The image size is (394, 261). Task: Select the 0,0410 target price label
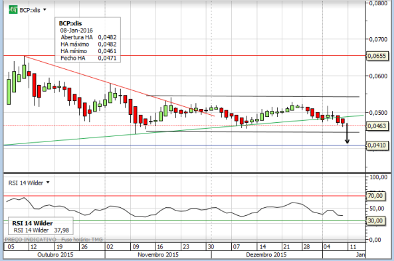click(377, 145)
